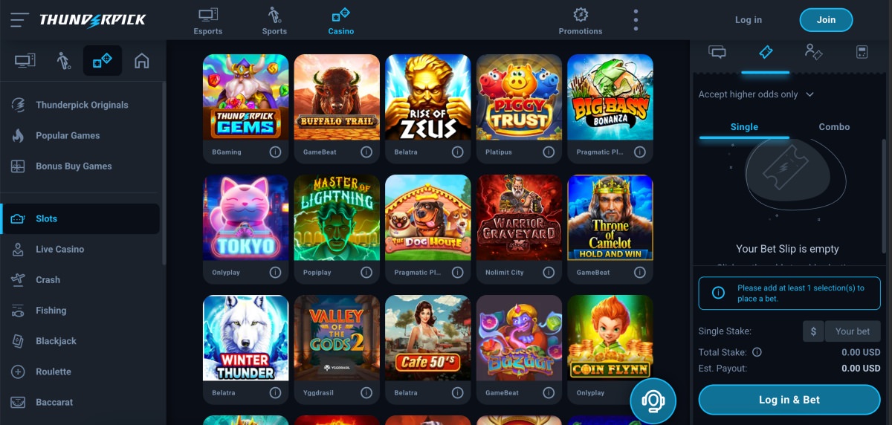The image size is (892, 425).
Task: Open the dollar currency selector for stake
Action: (813, 331)
